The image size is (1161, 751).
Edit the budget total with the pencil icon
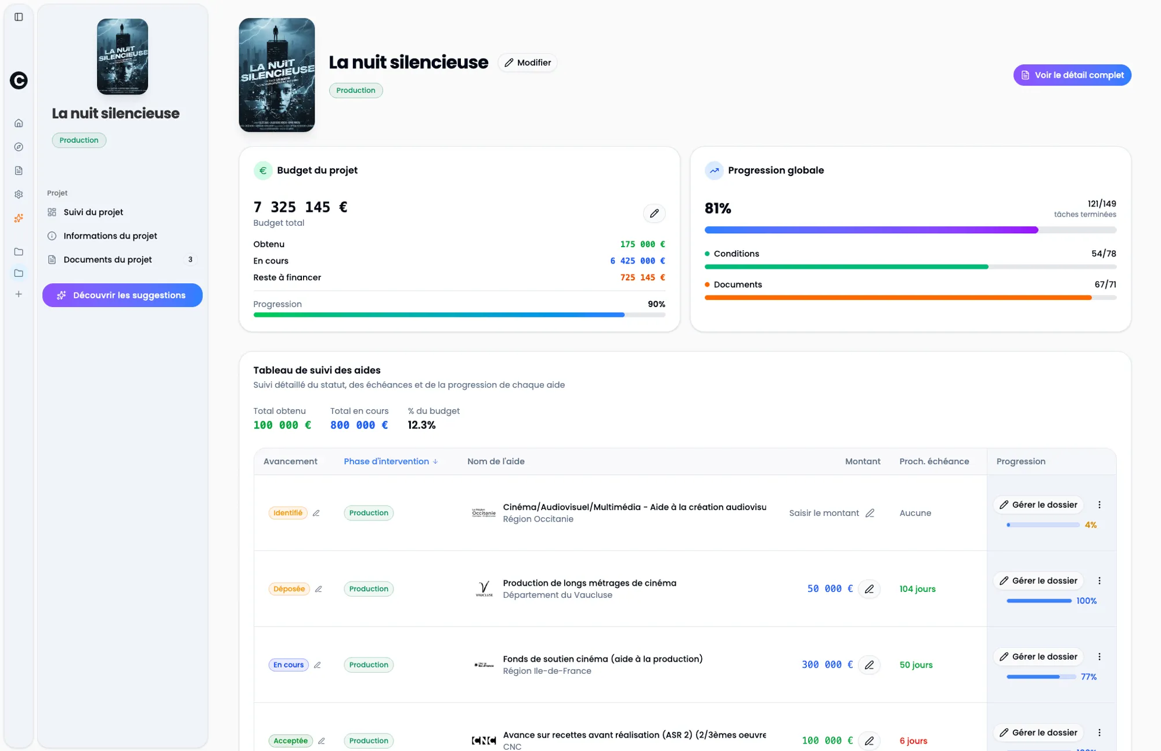pyautogui.click(x=654, y=213)
